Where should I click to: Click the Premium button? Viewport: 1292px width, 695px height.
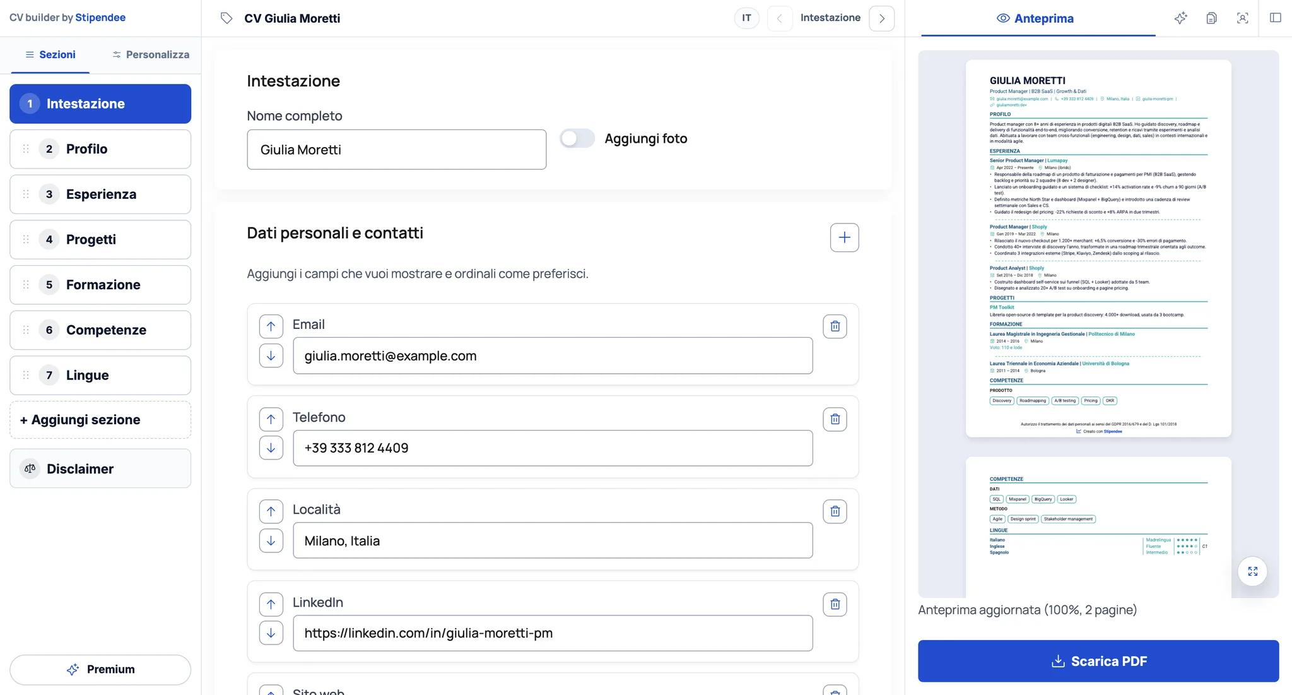(x=100, y=670)
